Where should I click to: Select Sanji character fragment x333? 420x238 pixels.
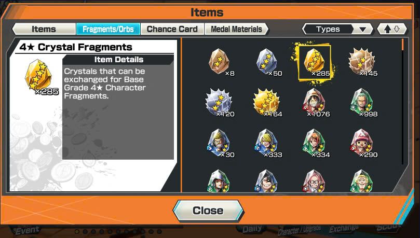click(267, 143)
